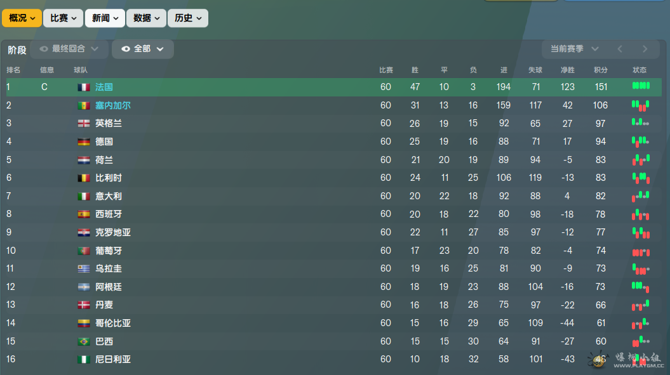Click the France flag icon
Image resolution: width=670 pixels, height=375 pixels.
point(84,87)
